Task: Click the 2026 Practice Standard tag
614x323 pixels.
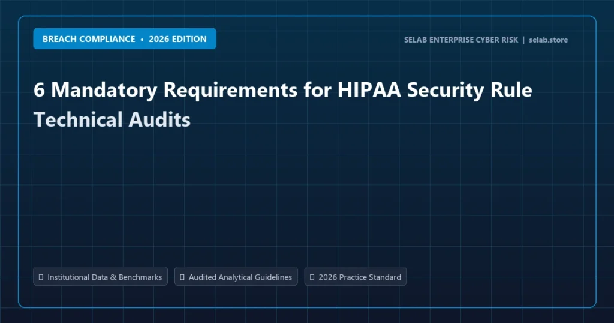Action: (356, 276)
